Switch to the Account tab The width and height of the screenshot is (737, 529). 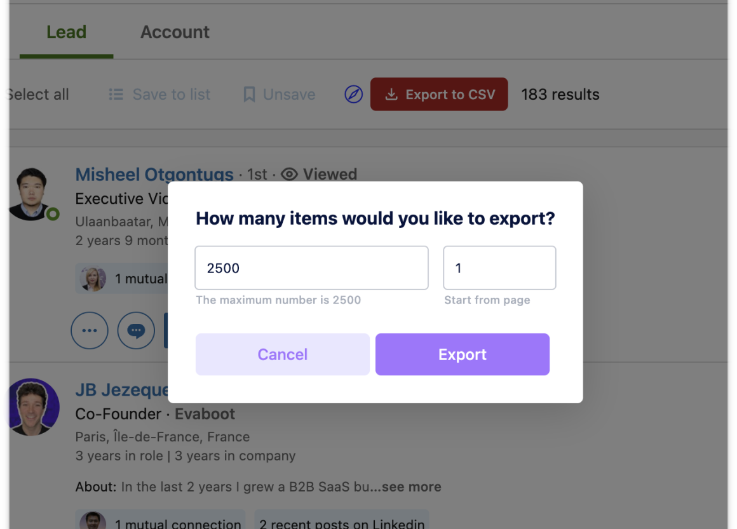click(175, 32)
